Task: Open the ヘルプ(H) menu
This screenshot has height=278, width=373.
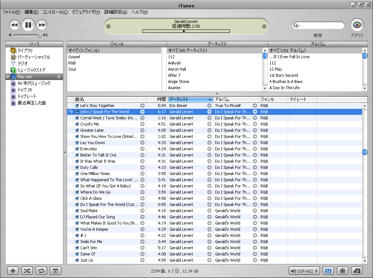Action: pyautogui.click(x=140, y=12)
